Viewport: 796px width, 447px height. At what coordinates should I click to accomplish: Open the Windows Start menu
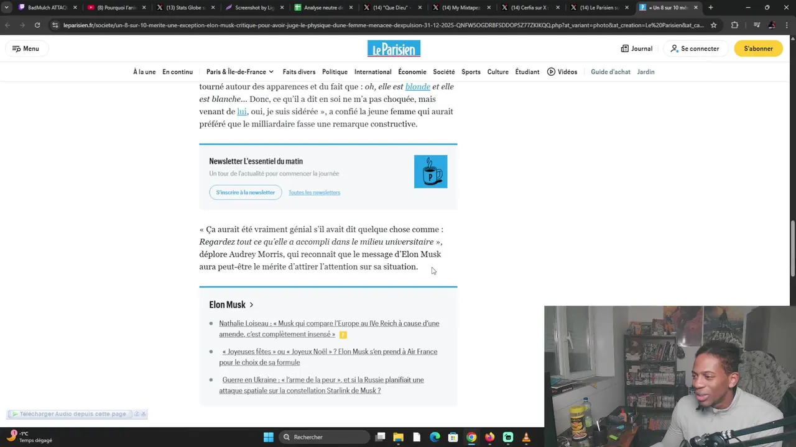tap(268, 437)
